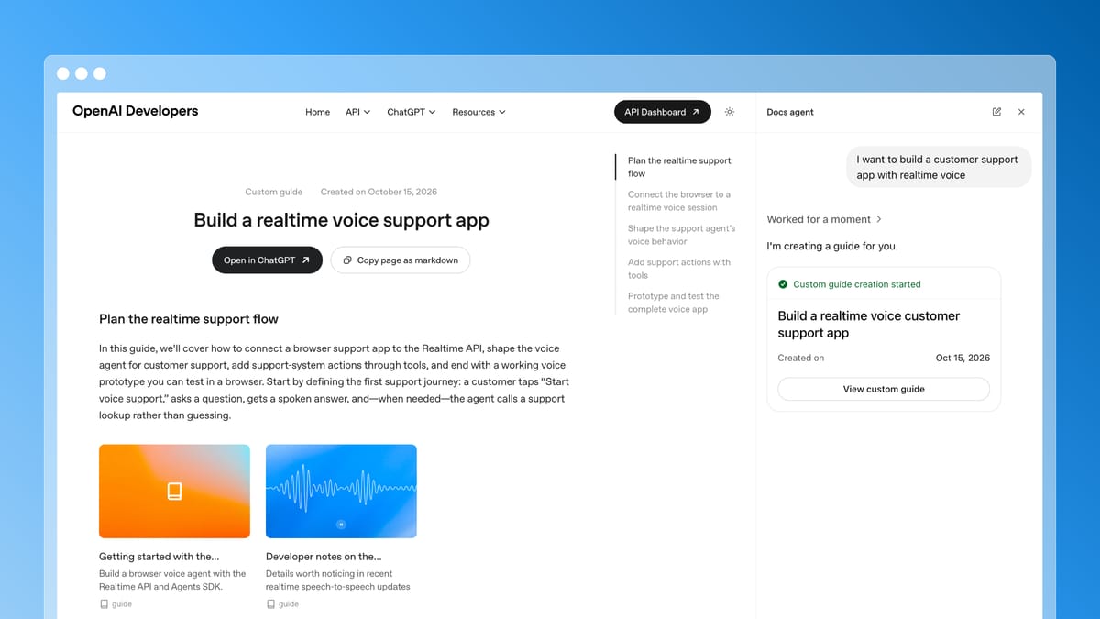Jump to Prototype and test the complete voice app
The width and height of the screenshot is (1100, 619).
[674, 303]
